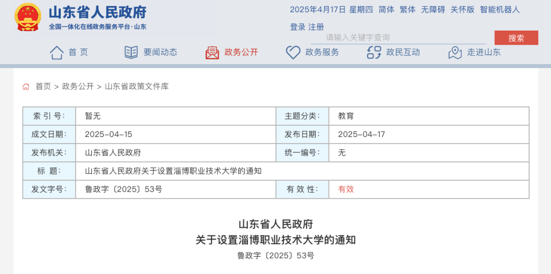Click 鲁政字〔2025〕53号 in the table
The height and width of the screenshot is (274, 551).
pos(123,189)
